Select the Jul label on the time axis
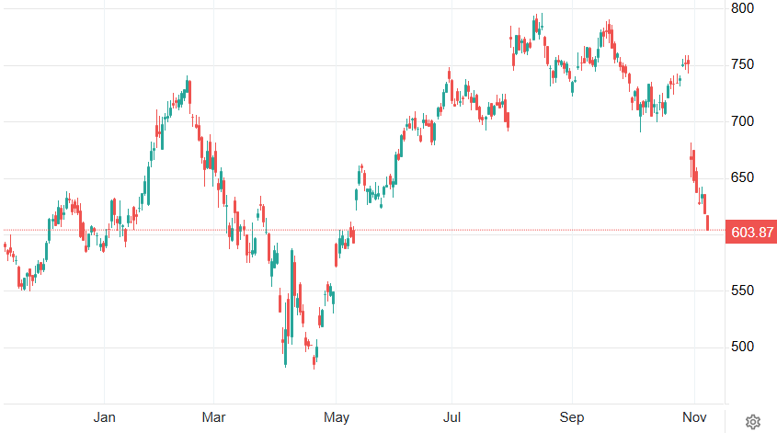This screenshot has width=777, height=433. 451,417
